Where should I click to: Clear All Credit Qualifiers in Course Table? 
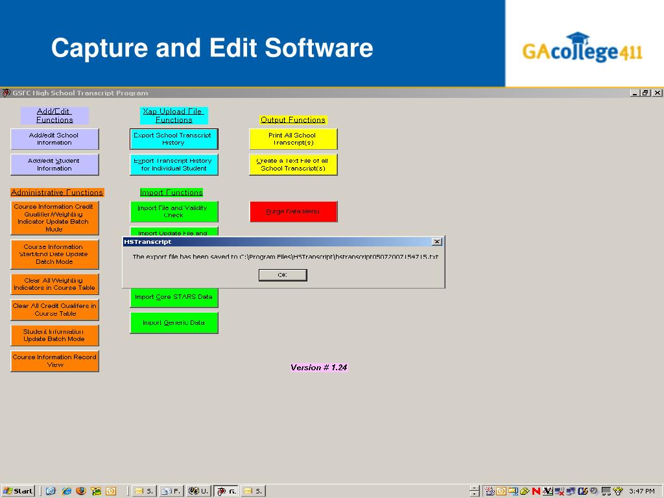pos(54,309)
